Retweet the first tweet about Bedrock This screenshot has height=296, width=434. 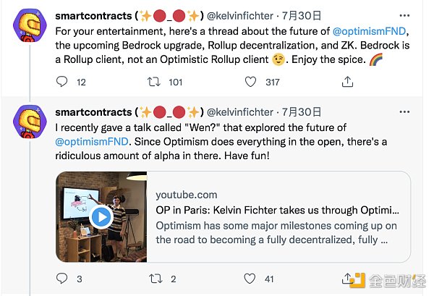click(153, 83)
